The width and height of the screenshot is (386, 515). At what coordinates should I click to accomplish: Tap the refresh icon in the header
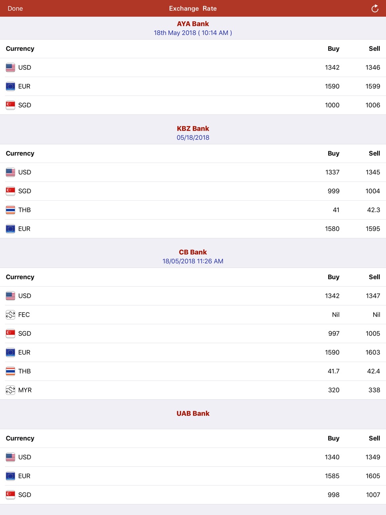374,8
